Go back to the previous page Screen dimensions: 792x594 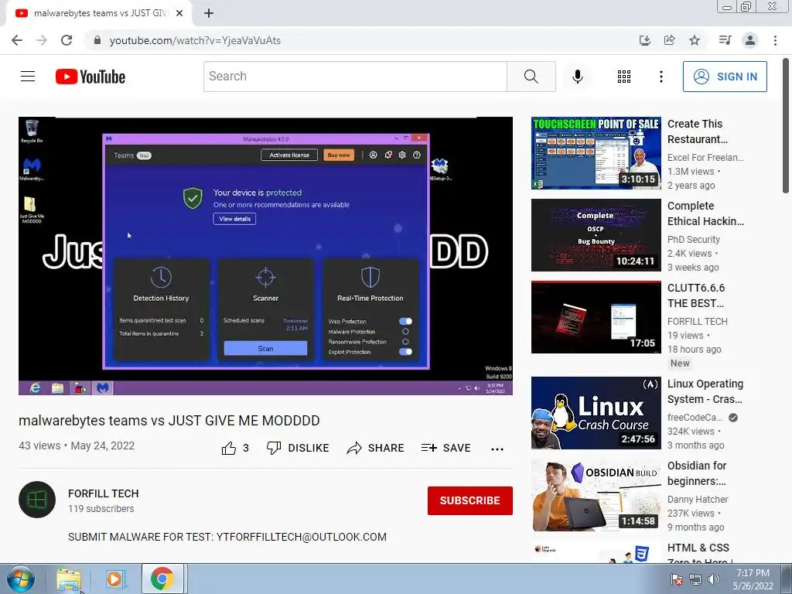point(17,40)
